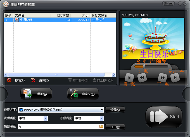Click the video format icon in preset dropdown
This screenshot has height=137, width=190.
click(21, 110)
